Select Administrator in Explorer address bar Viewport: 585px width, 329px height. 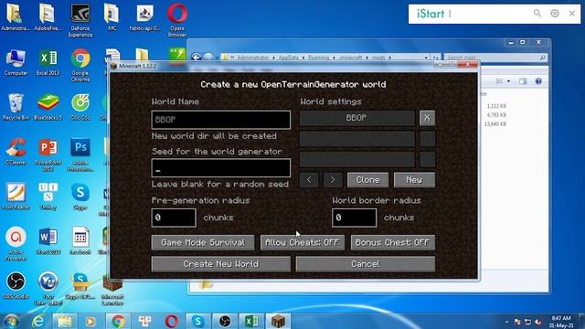[253, 58]
